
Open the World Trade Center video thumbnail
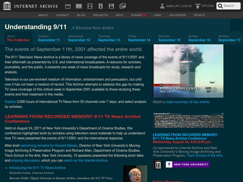(188, 71)
